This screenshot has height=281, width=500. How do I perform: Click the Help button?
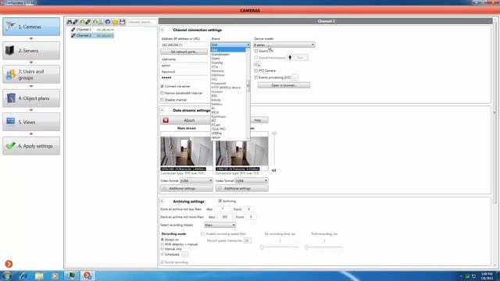click(258, 120)
